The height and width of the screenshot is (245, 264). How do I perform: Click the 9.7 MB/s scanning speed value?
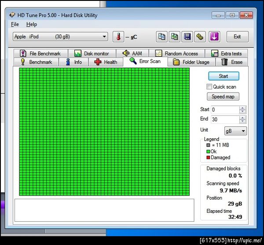[x=231, y=190]
